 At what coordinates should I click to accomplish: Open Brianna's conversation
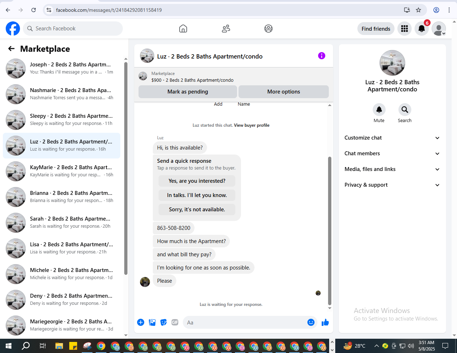61,197
